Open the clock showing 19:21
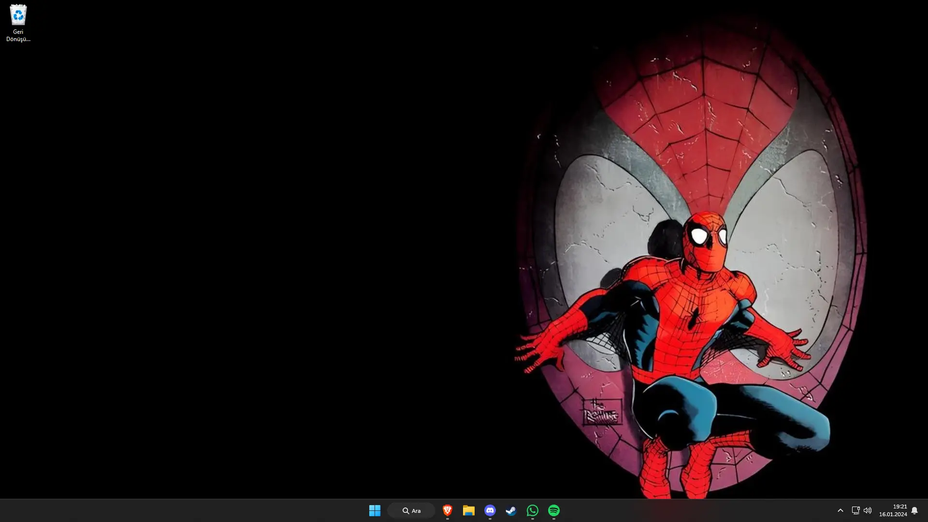 click(900, 507)
